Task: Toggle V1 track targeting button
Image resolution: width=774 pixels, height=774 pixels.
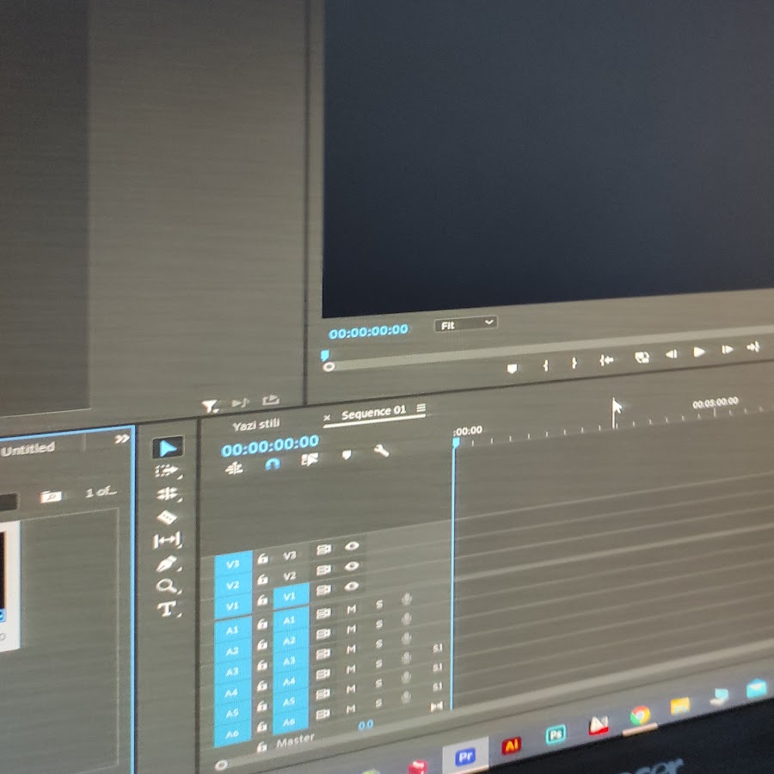Action: pos(291,596)
